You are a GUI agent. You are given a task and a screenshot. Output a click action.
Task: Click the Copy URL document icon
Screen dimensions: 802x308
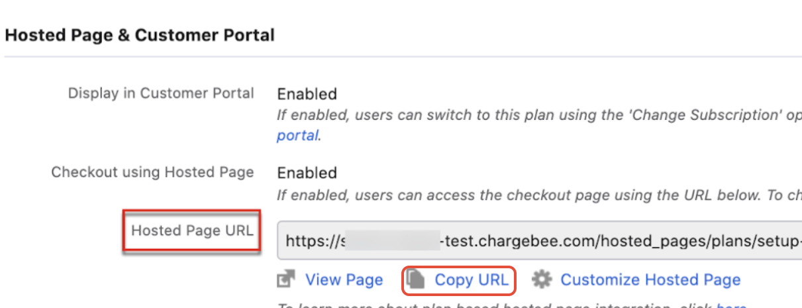415,280
